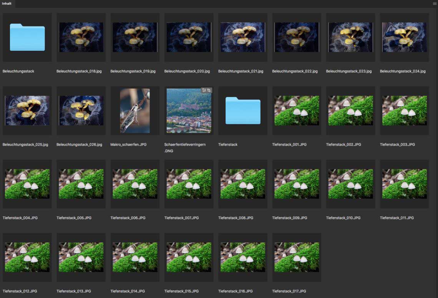Select thumbnail Beleuchtungsstack_018.jpg

(81, 37)
